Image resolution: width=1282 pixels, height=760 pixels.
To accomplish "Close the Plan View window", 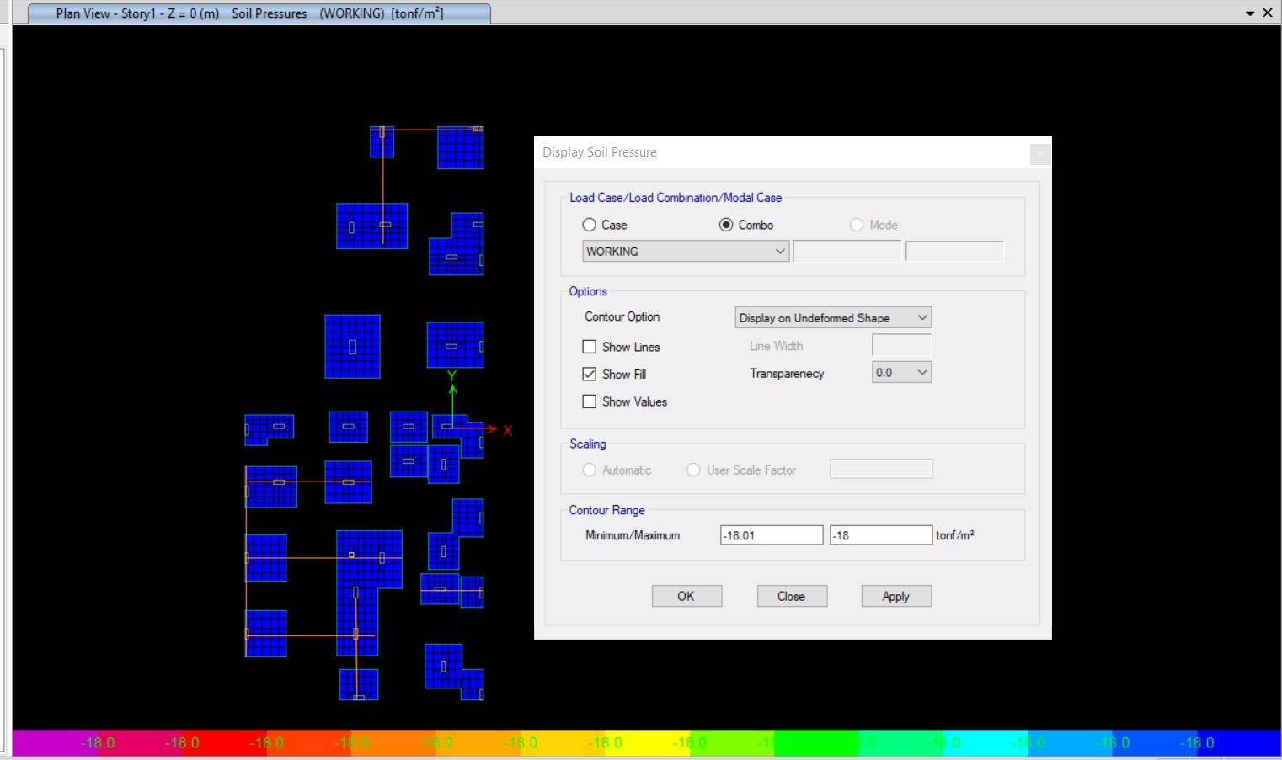I will [x=1268, y=13].
